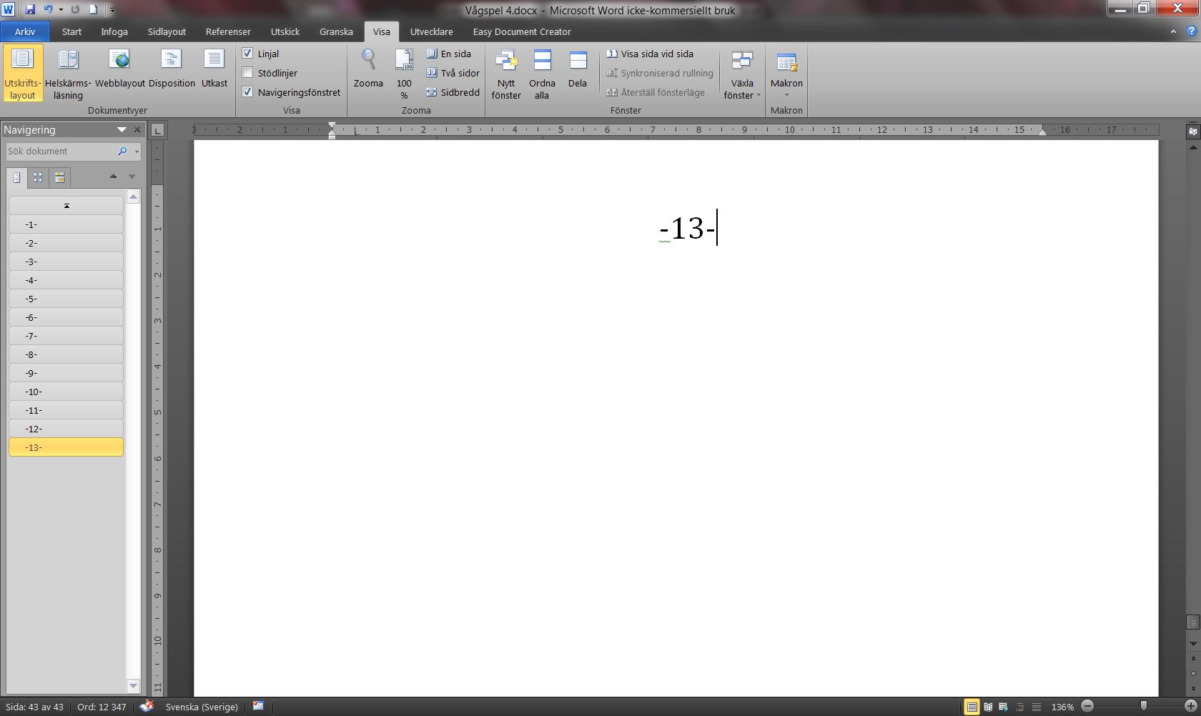The image size is (1201, 716).
Task: Select heading -7- in navigation list
Action: pos(66,336)
